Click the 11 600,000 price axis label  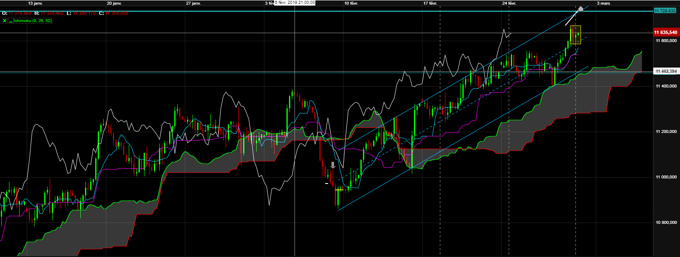(666, 41)
